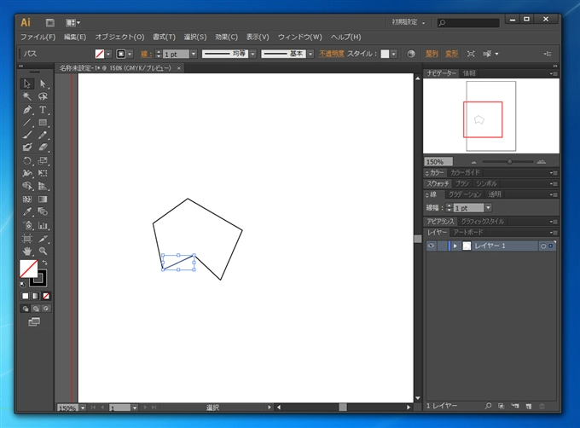Viewport: 580px width, 428px height.
Task: Open the ファイル(F) menu
Action: click(x=38, y=37)
